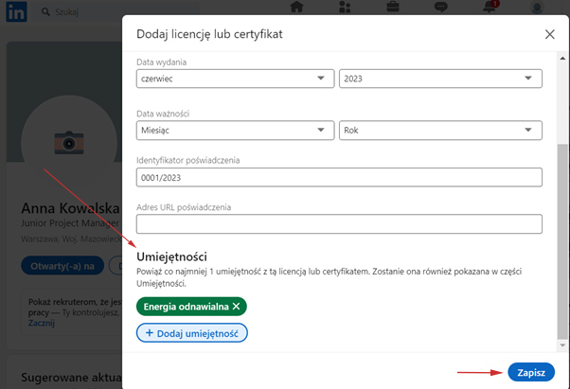Open the Messaging chat bubble icon
Screen dimensions: 570x389
(x=440, y=7)
